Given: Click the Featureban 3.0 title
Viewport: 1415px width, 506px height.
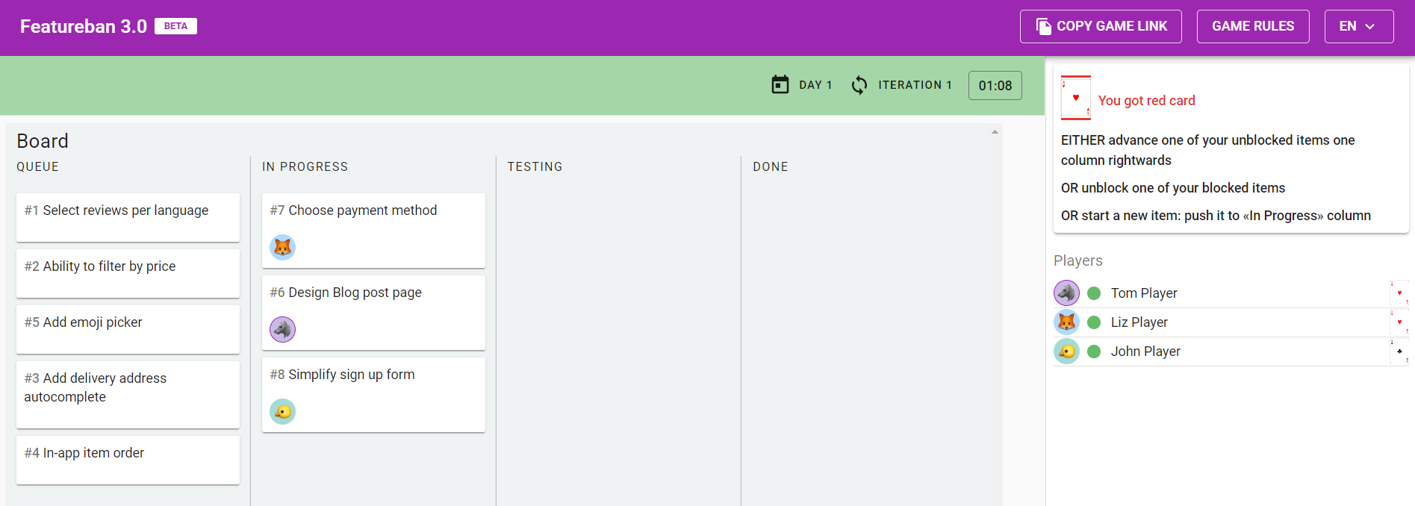Looking at the screenshot, I should point(84,26).
